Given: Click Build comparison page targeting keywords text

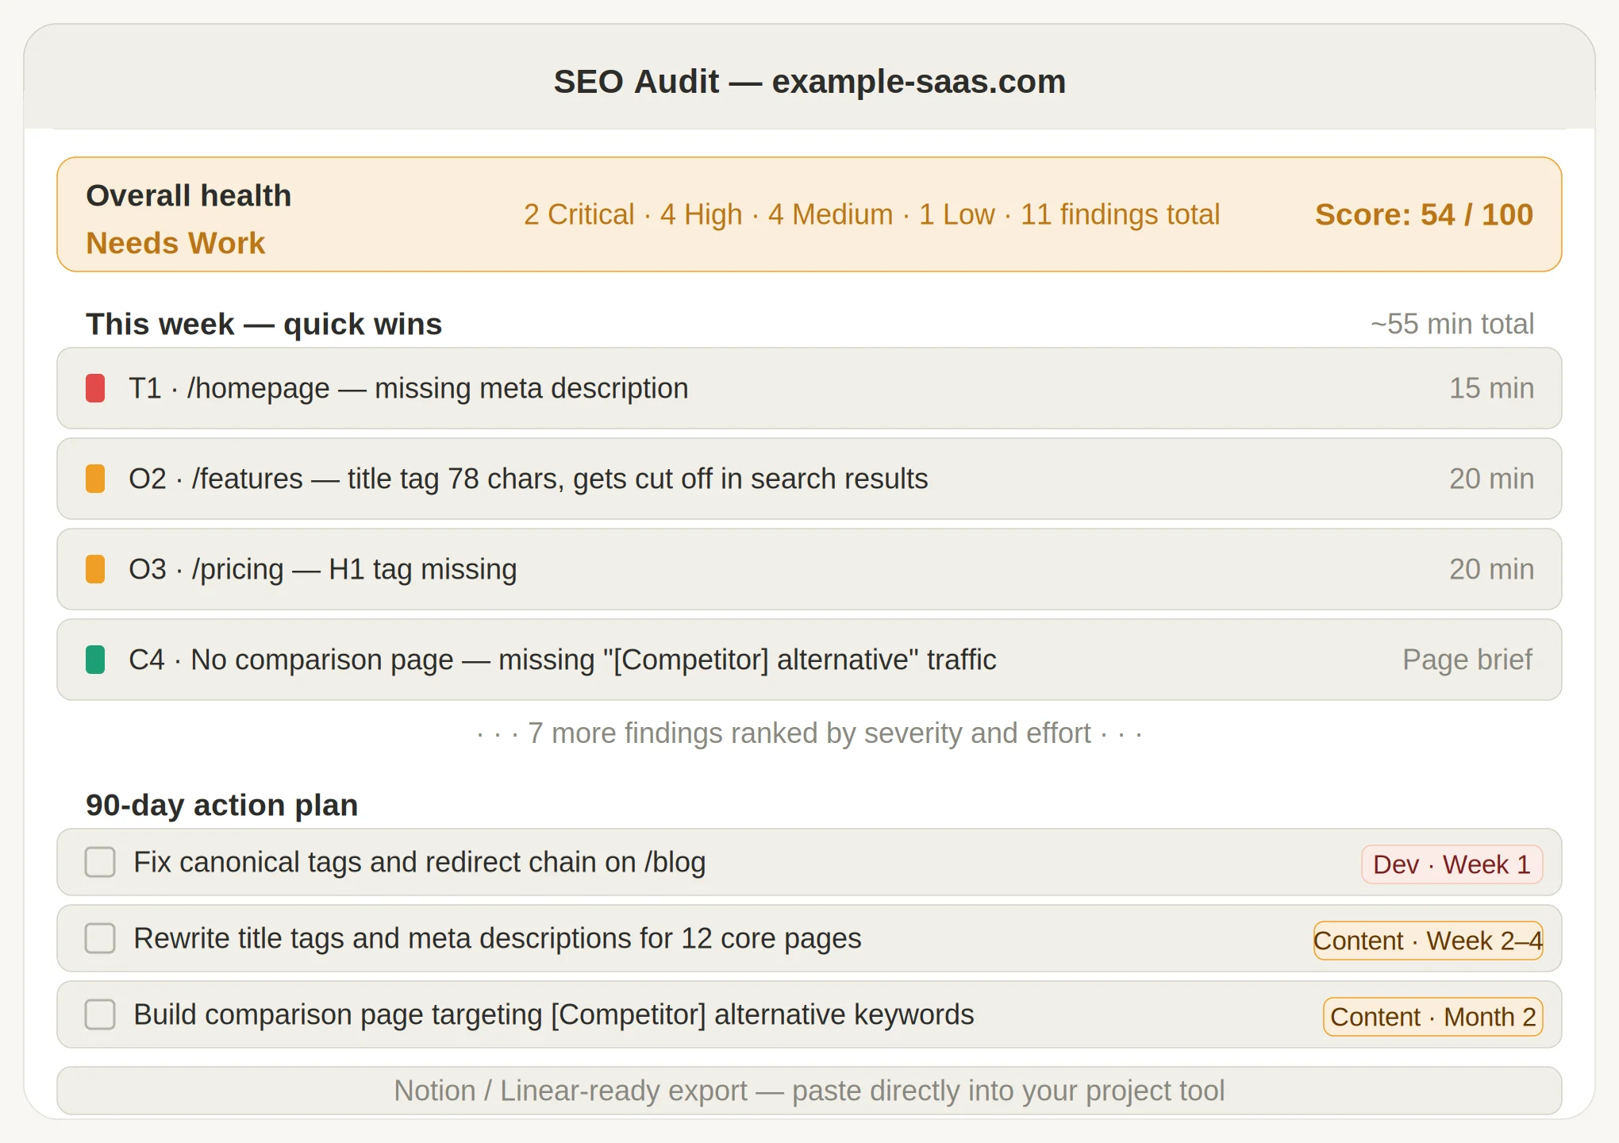Looking at the screenshot, I should [554, 1015].
